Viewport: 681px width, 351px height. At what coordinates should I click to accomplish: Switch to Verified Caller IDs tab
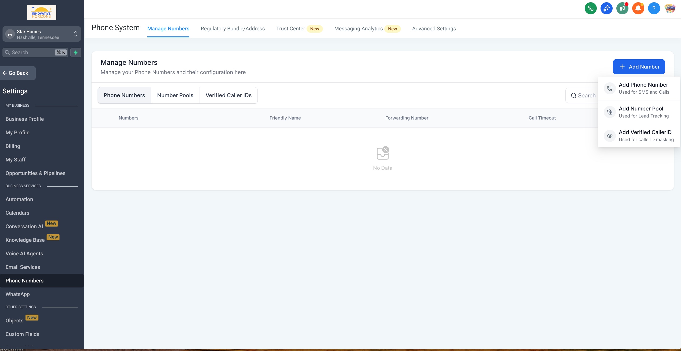coord(228,95)
